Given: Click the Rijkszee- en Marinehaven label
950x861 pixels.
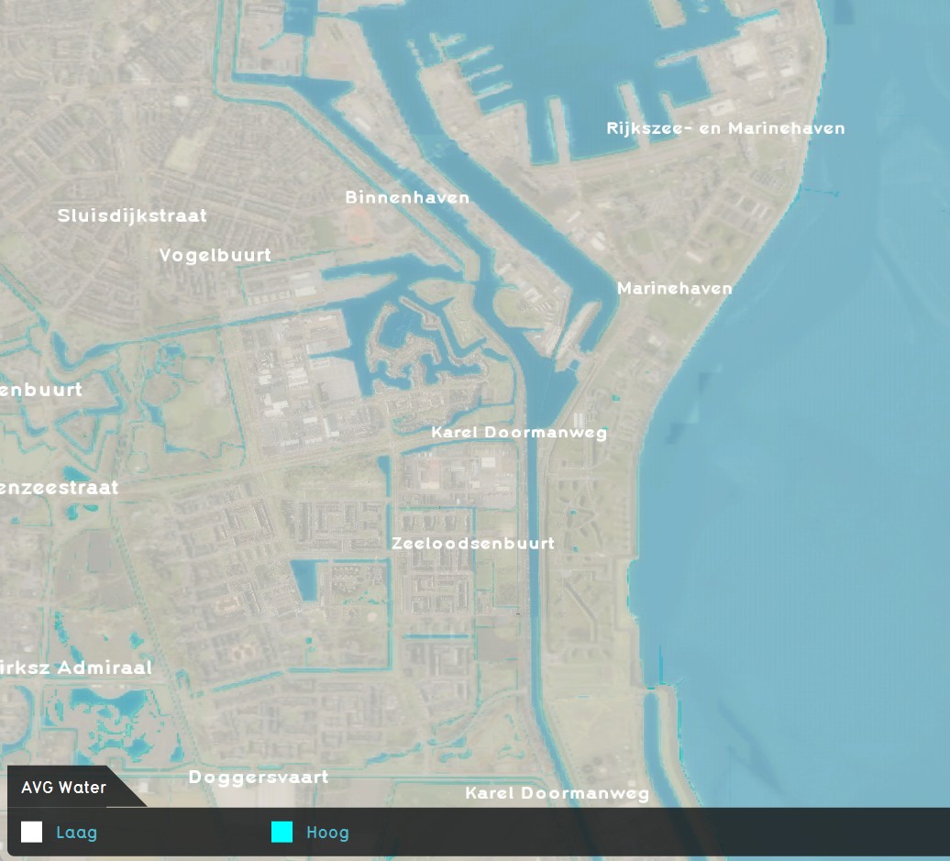Looking at the screenshot, I should point(725,128).
